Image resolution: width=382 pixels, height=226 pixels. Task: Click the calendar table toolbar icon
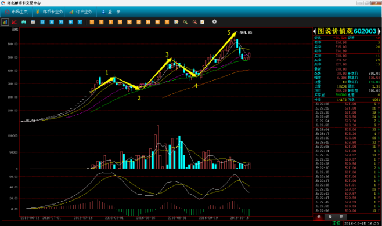[33, 22]
